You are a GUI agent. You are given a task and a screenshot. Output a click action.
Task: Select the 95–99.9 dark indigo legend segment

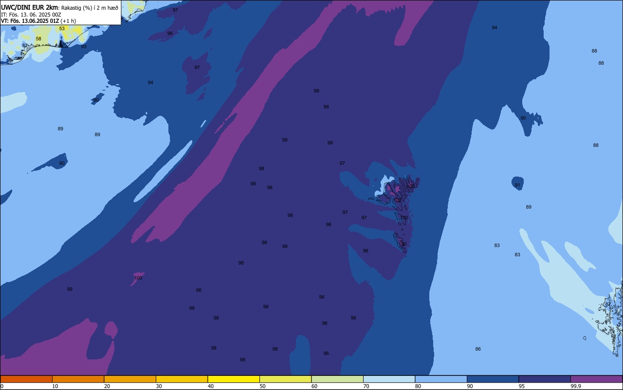(545, 379)
